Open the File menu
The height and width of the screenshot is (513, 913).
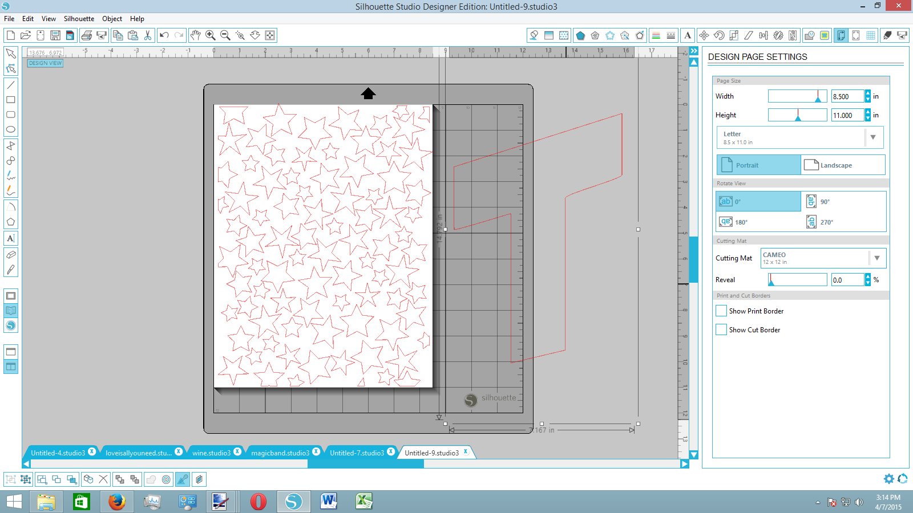[x=9, y=19]
